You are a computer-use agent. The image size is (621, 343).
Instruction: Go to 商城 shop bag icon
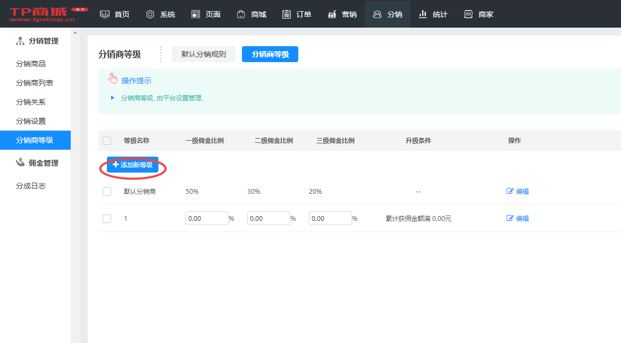241,14
